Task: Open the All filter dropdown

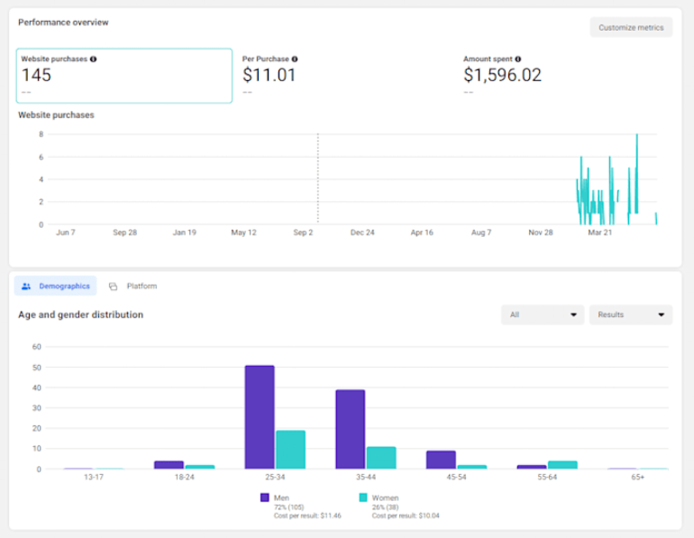Action: point(543,315)
